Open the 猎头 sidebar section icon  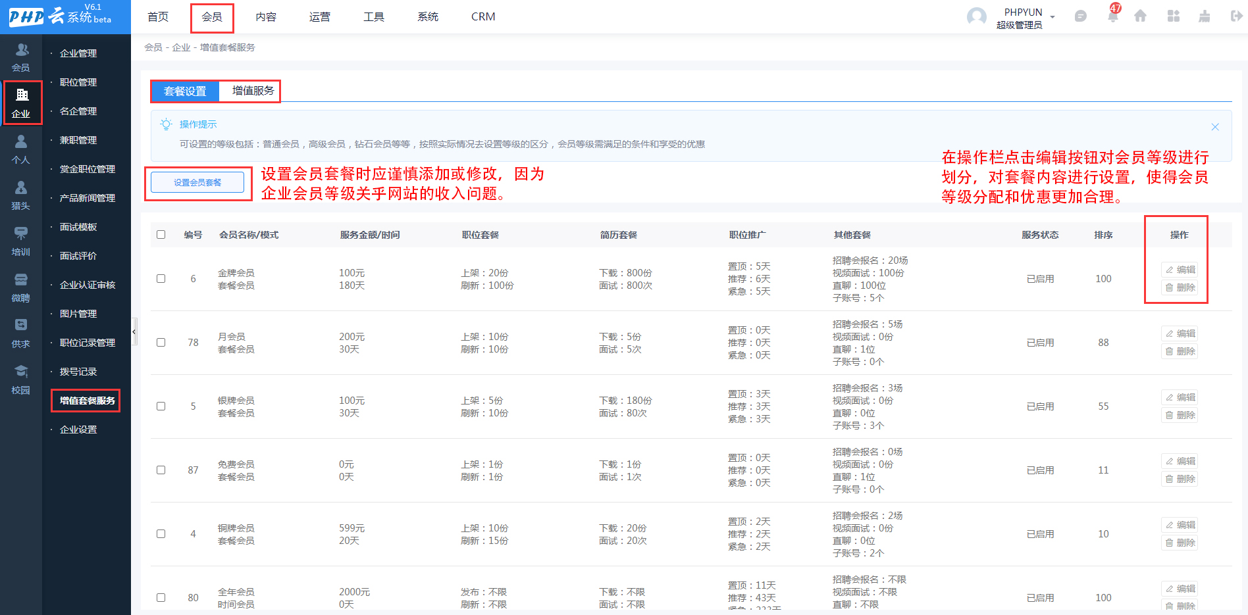tap(21, 187)
